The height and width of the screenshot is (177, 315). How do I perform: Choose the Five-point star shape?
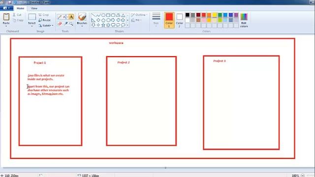click(x=103, y=25)
